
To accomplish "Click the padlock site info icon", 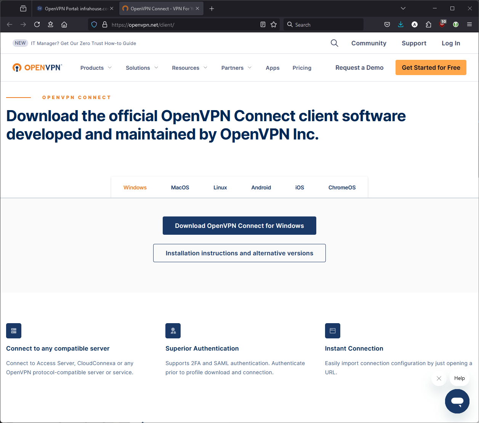I will click(105, 24).
